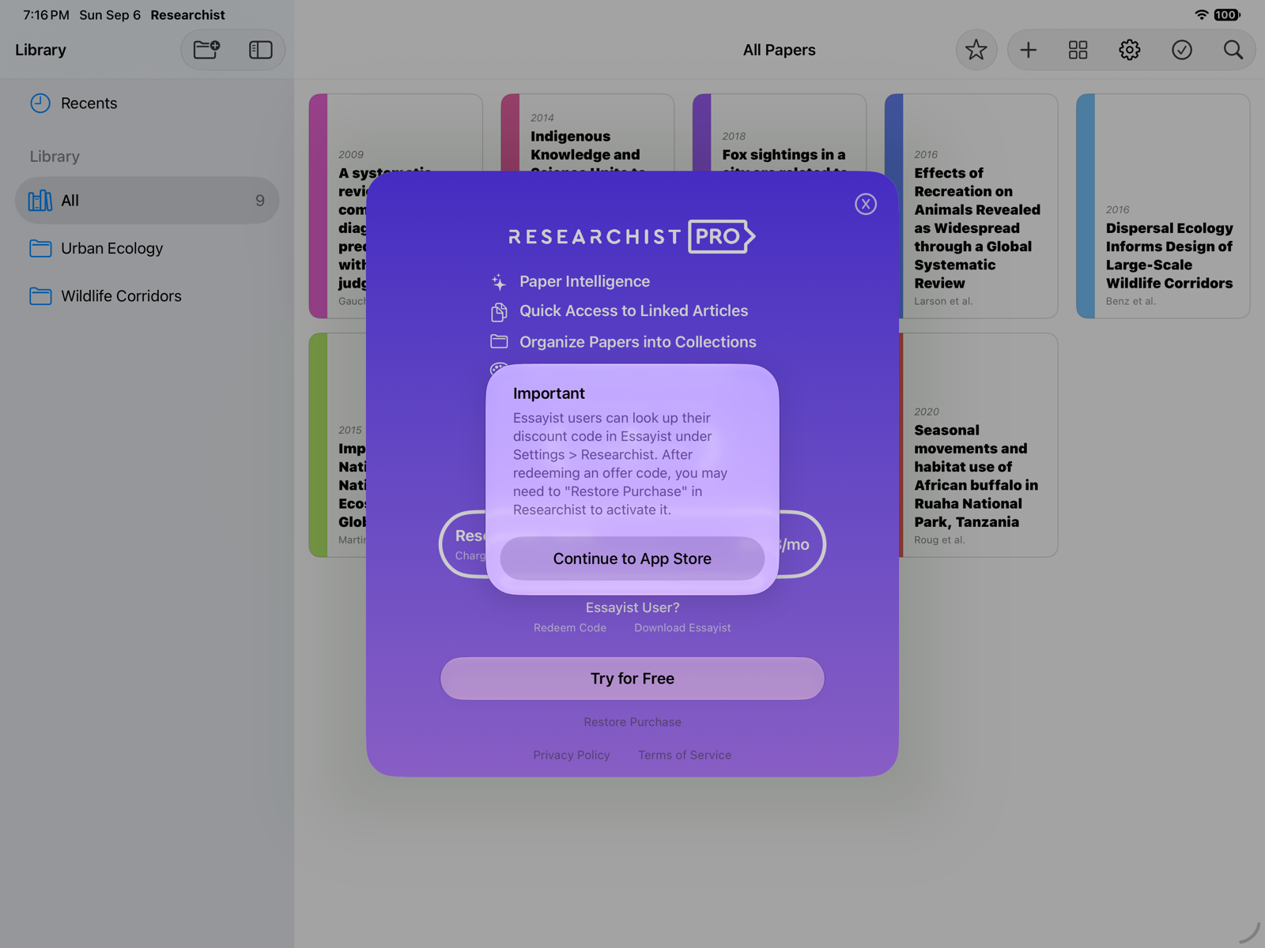Click the Restore Purchase link

[632, 722]
